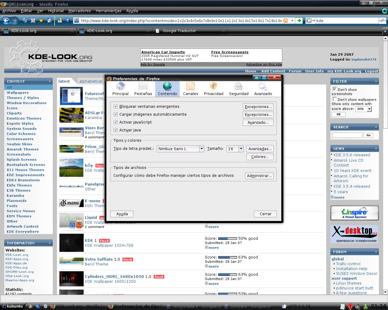Open the Herramientas menu
Image resolution: width=388 pixels, height=310 pixels.
109,11
